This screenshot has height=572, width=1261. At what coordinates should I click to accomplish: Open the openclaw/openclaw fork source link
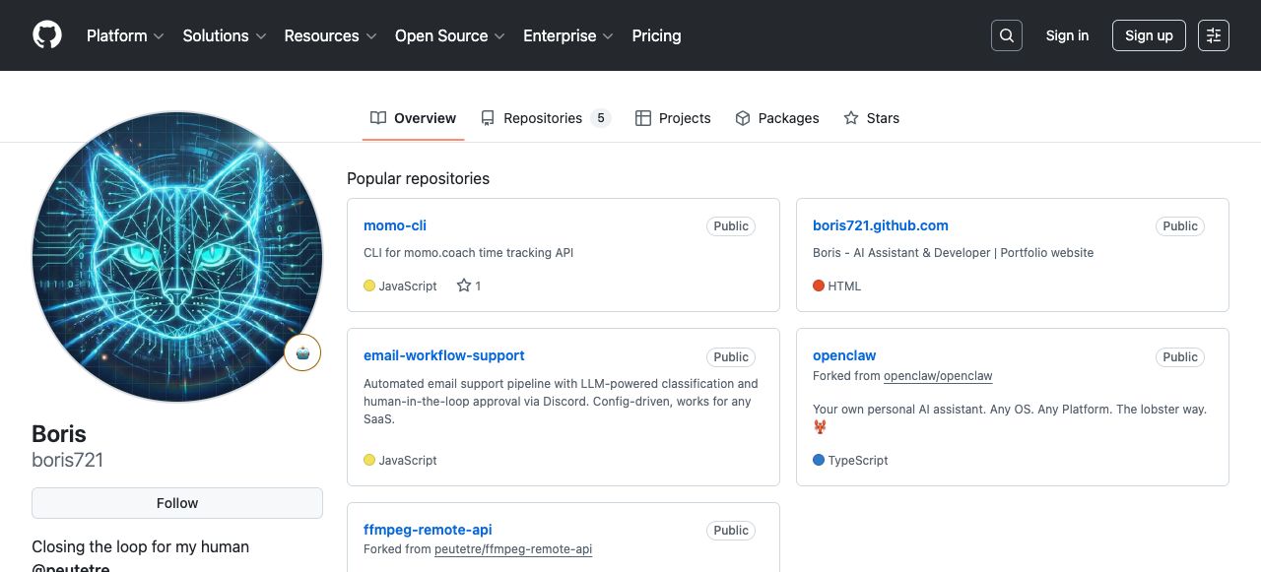(938, 375)
